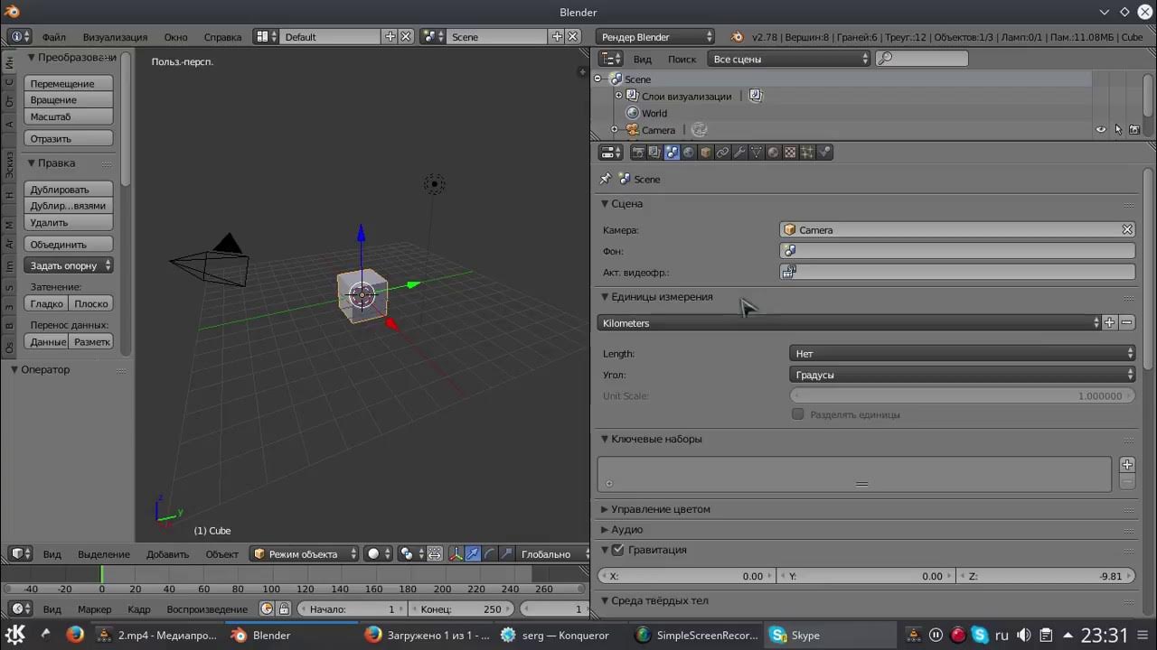Select the translate manipulator arrow icon
Screen dimensions: 1157x650
coord(473,554)
